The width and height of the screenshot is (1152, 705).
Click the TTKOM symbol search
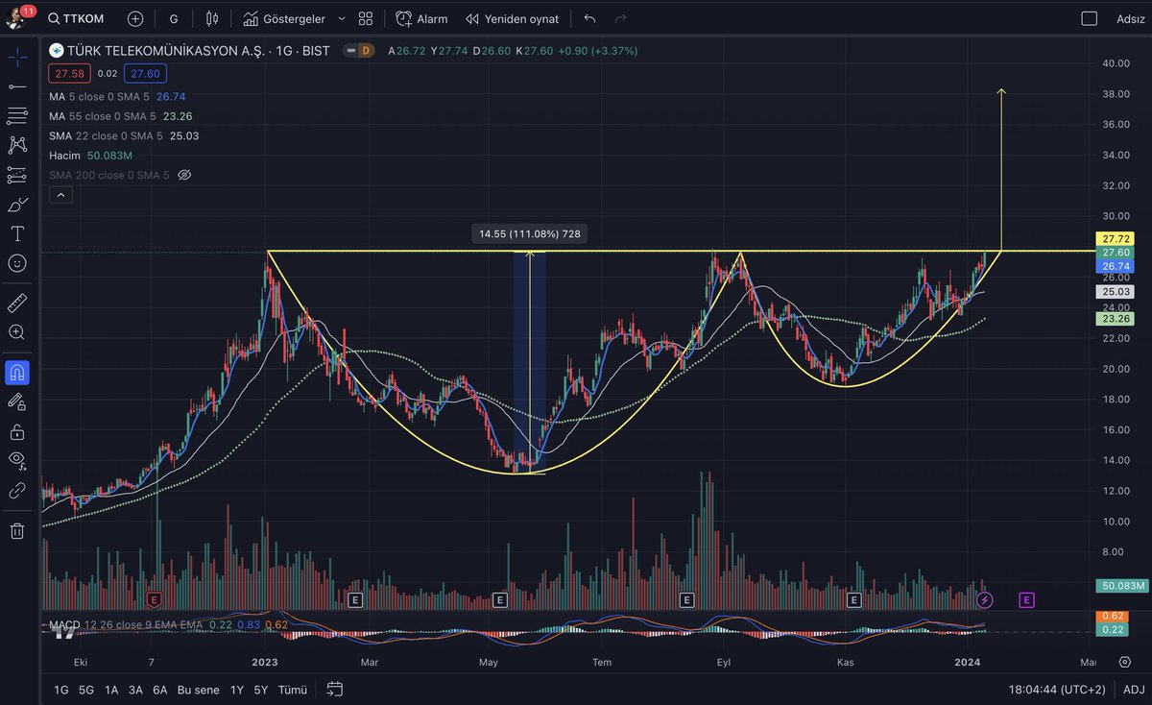pyautogui.click(x=78, y=18)
